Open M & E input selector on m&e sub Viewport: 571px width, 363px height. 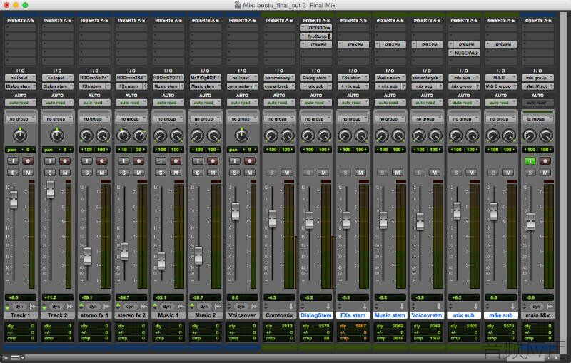click(x=501, y=78)
